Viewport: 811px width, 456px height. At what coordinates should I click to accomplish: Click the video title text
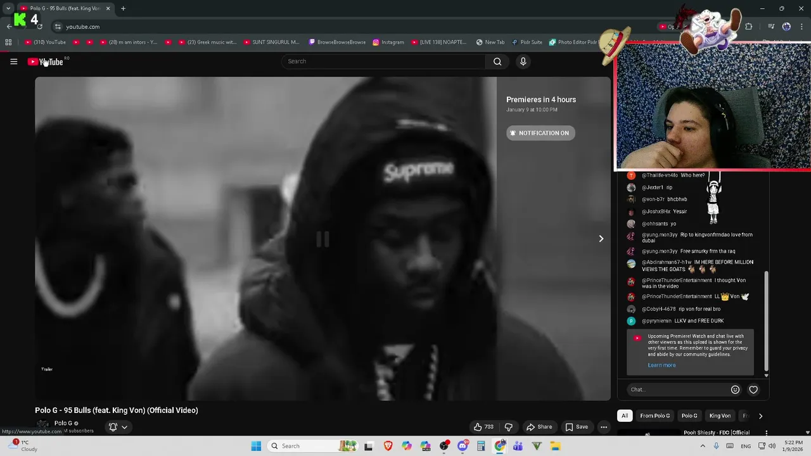[x=117, y=410]
